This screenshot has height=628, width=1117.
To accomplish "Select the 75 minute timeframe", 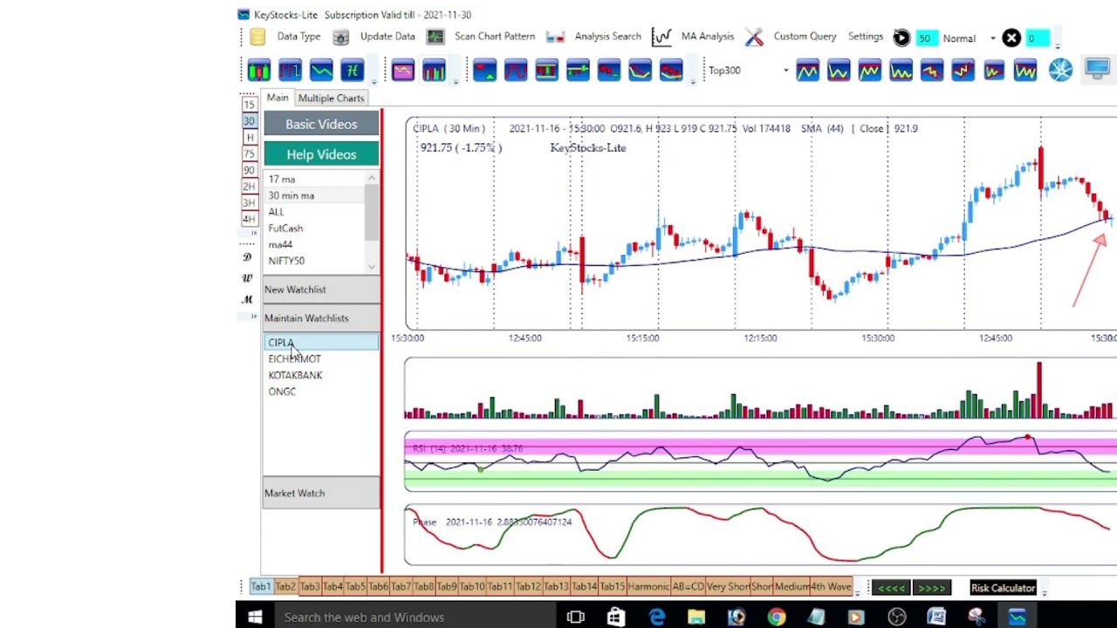I will coord(250,154).
